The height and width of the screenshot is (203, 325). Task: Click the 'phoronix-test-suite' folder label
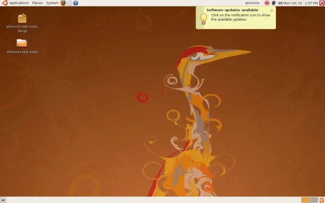point(22,52)
